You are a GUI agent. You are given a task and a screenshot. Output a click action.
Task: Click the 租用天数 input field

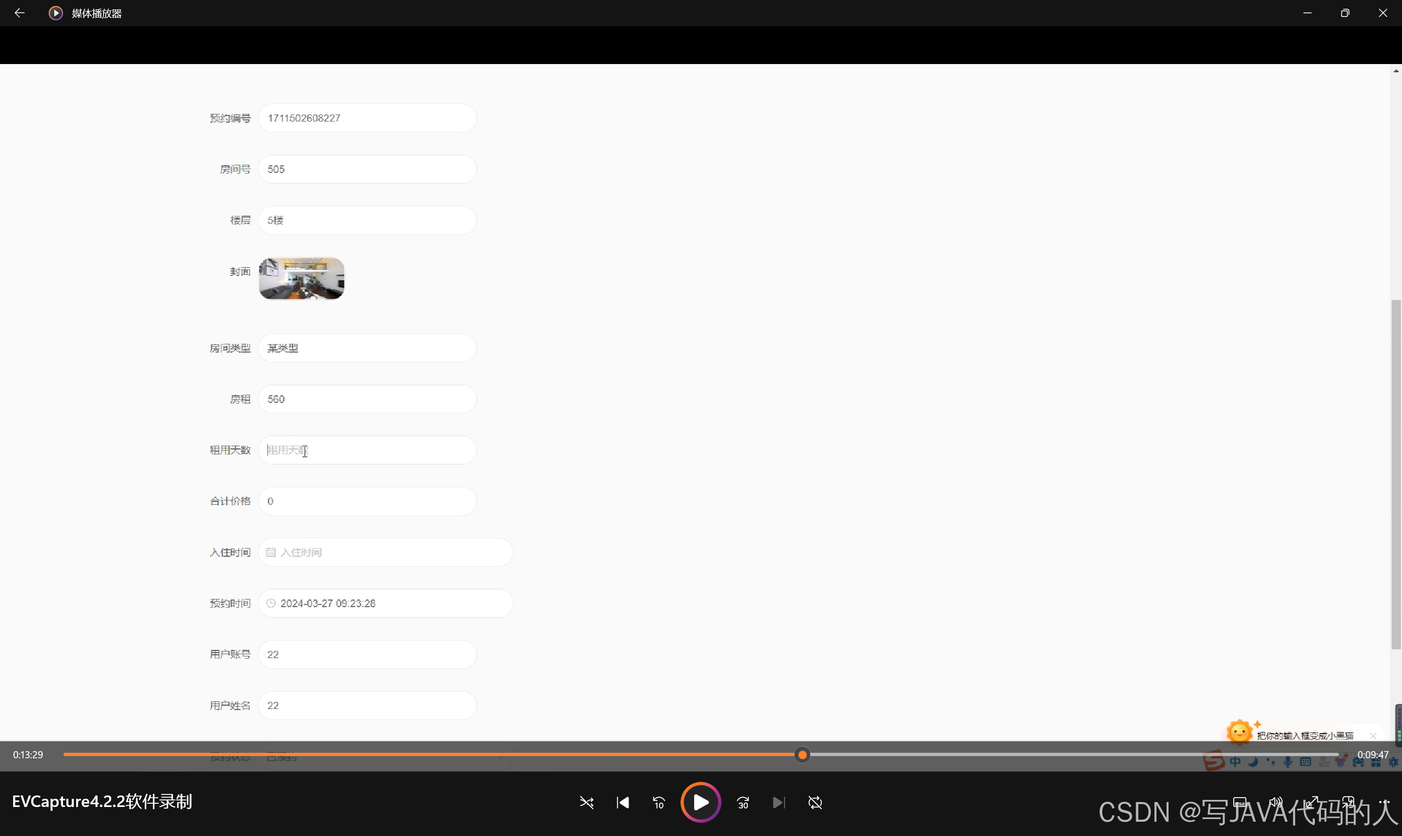pyautogui.click(x=367, y=450)
